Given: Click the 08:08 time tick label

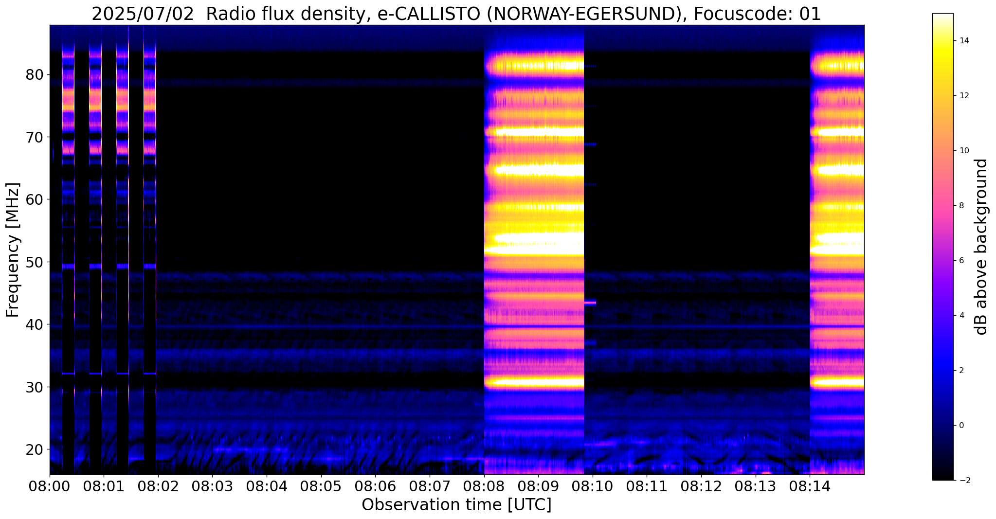Looking at the screenshot, I should click(484, 485).
